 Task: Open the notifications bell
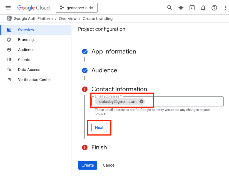[x=203, y=8]
